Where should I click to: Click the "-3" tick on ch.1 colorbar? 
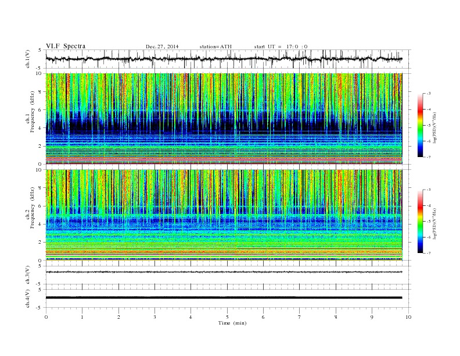coord(429,94)
